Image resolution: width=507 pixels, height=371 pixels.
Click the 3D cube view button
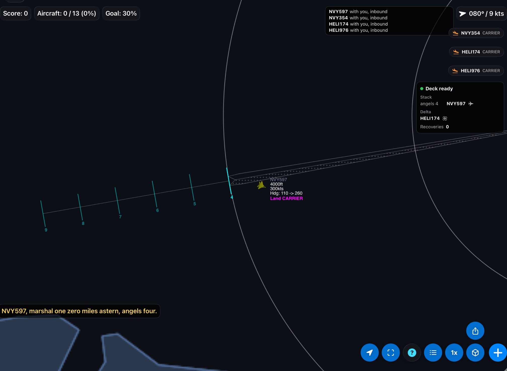475,352
